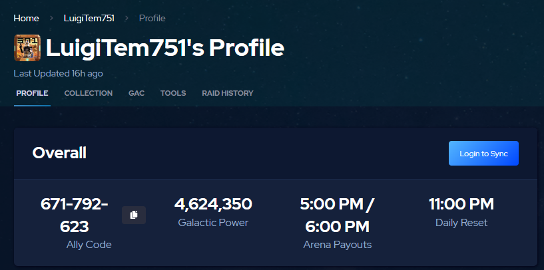Click the 11:00 PM Daily Reset time
This screenshot has width=544, height=270.
tap(461, 204)
